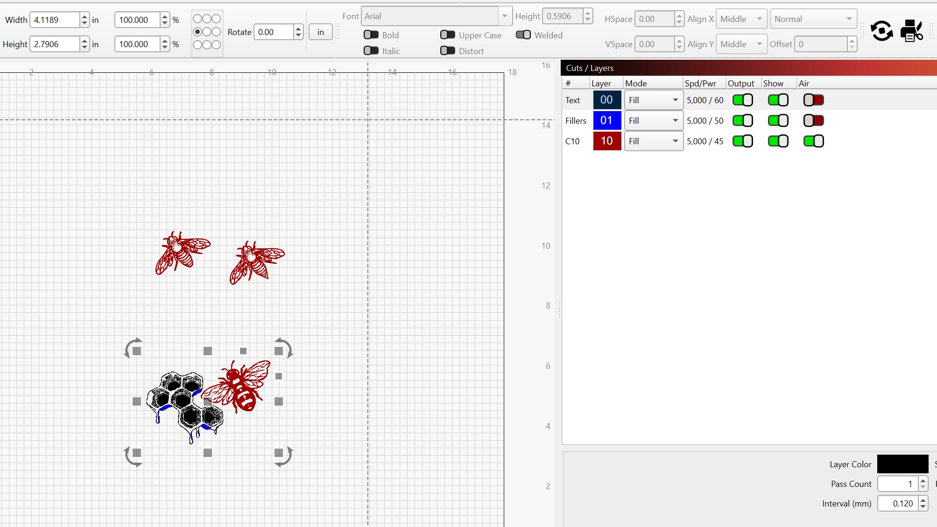Disable Air assist on the C10 layer

click(813, 141)
